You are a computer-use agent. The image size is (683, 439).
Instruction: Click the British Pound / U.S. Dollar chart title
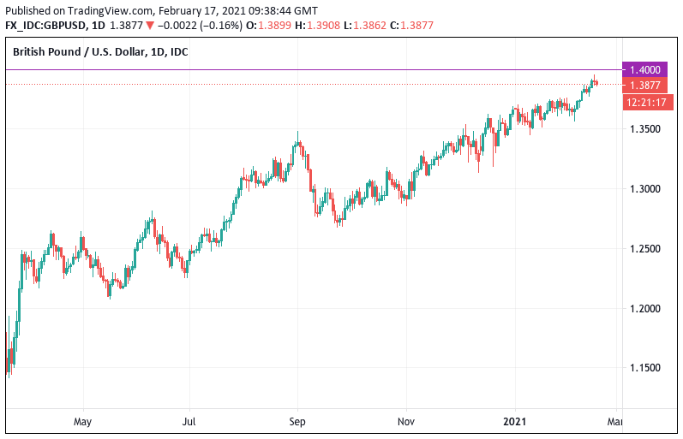pos(100,52)
